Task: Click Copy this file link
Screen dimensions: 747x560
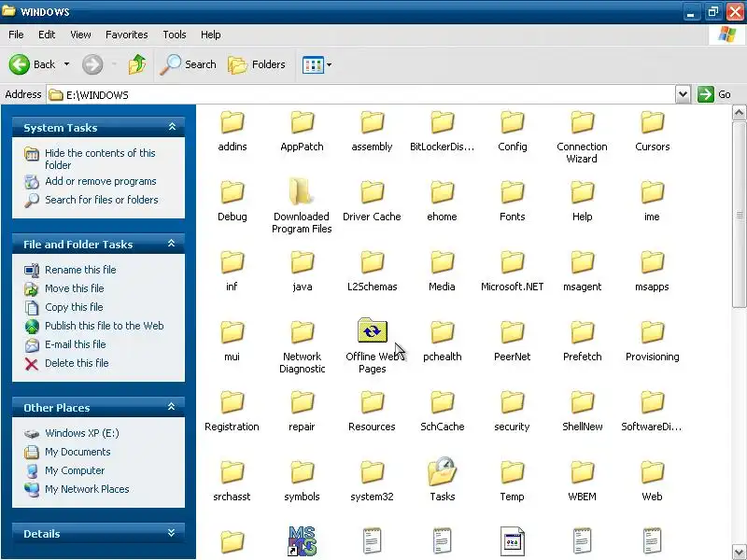Action: tap(74, 307)
